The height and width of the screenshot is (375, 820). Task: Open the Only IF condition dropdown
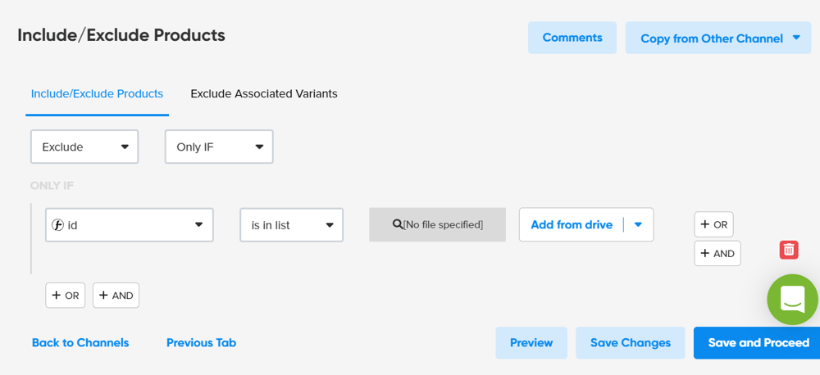coord(219,147)
